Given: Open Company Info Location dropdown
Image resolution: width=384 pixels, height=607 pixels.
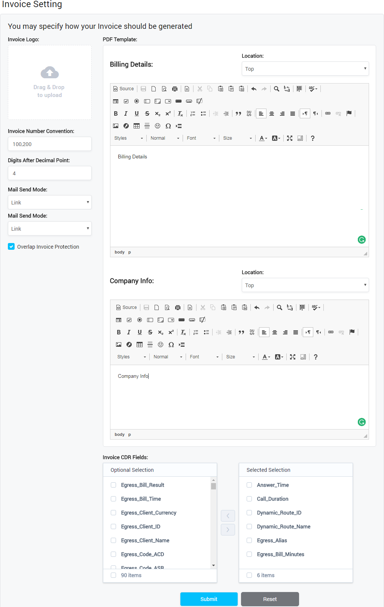Looking at the screenshot, I should coord(305,285).
